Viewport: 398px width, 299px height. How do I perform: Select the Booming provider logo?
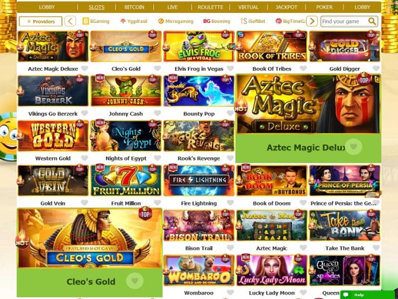point(216,21)
